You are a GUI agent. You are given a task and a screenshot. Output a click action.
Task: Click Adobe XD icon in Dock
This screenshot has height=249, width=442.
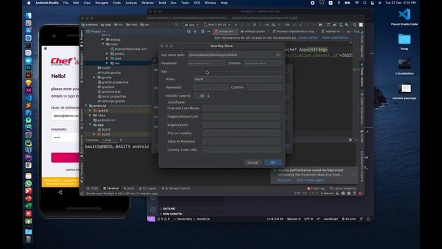(28, 91)
